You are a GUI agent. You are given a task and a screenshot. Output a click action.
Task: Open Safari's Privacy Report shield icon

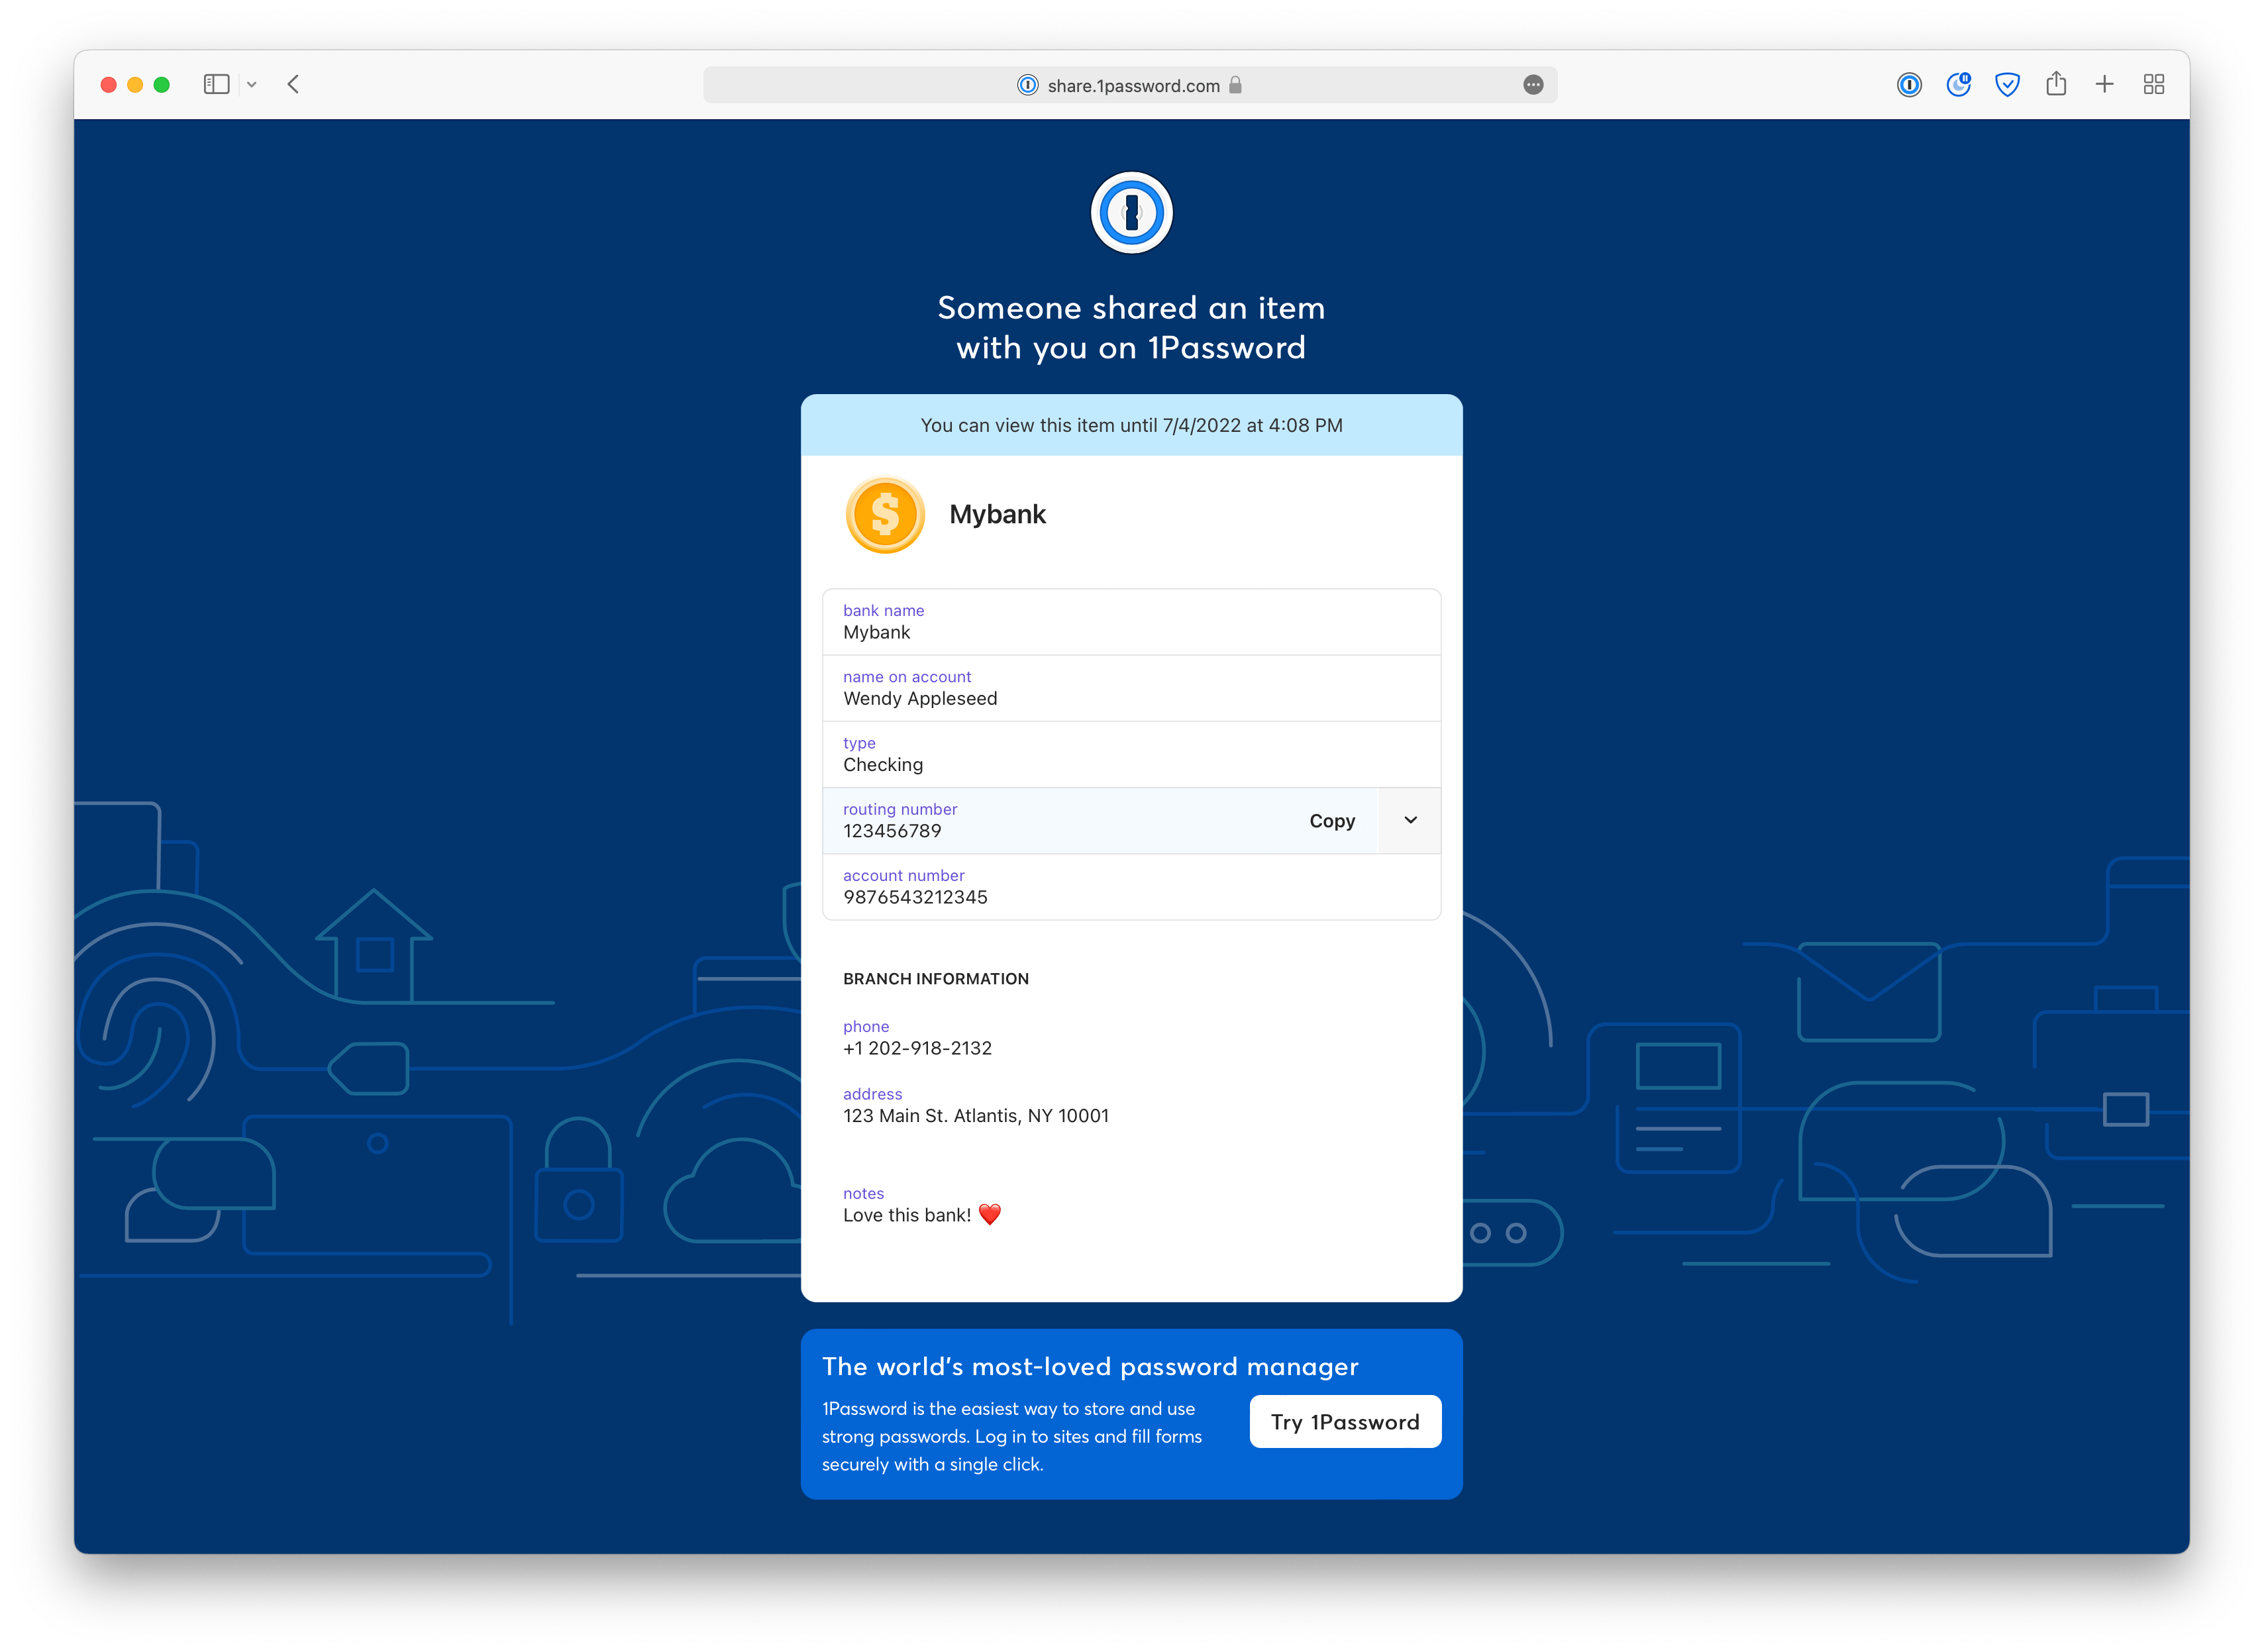coord(2008,84)
